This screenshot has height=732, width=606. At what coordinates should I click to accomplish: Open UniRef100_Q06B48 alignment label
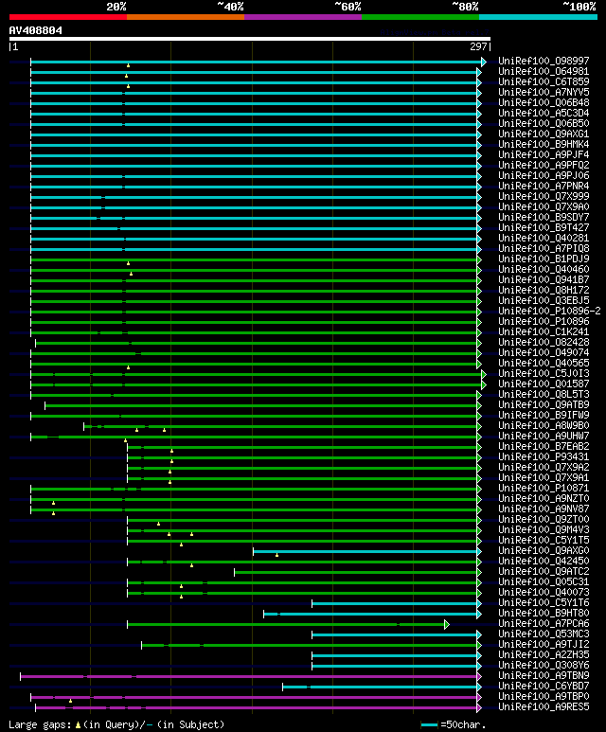[x=544, y=102]
